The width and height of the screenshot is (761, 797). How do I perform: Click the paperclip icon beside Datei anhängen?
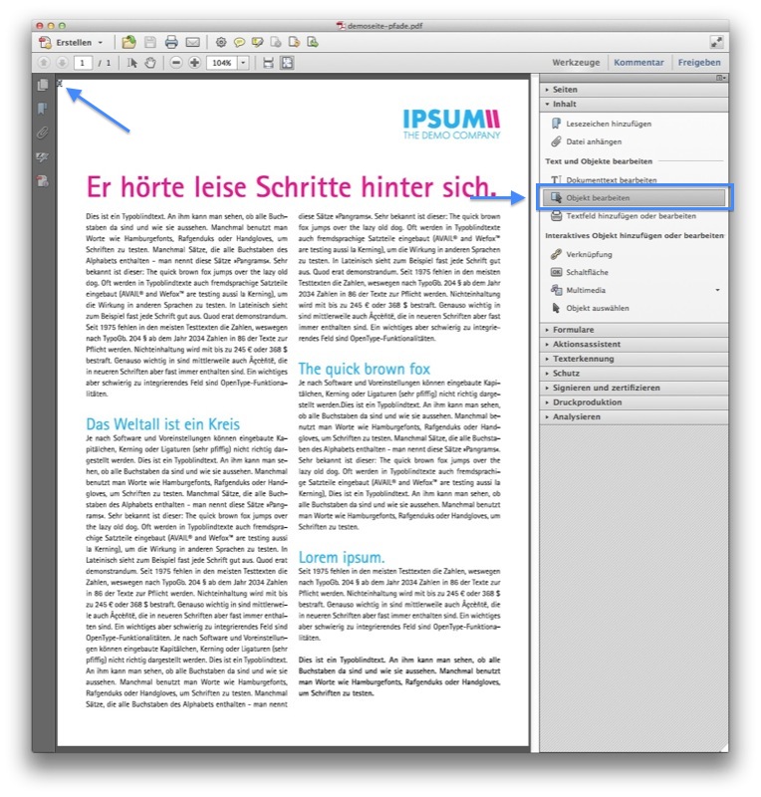[x=556, y=141]
